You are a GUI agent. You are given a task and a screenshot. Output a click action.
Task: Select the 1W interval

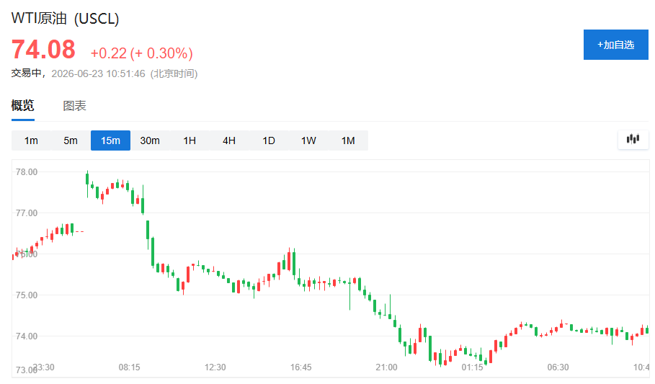coord(308,140)
